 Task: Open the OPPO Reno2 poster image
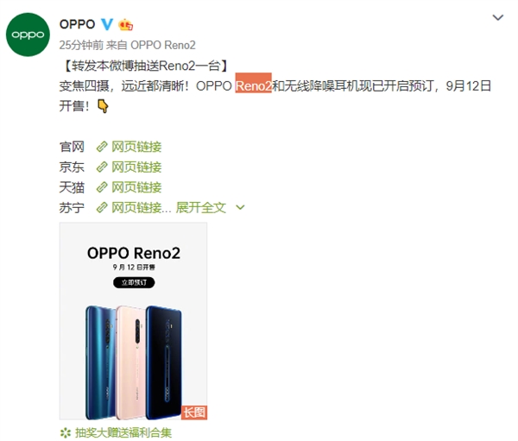tap(133, 321)
